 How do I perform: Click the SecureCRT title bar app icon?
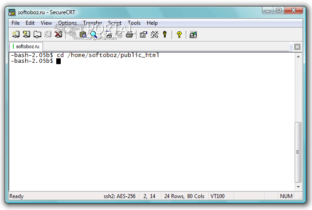tap(12, 12)
